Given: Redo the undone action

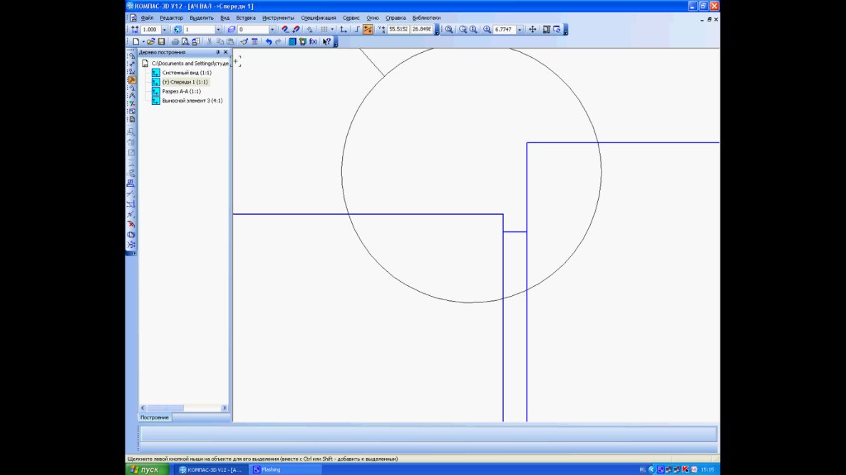Looking at the screenshot, I should click(x=278, y=41).
